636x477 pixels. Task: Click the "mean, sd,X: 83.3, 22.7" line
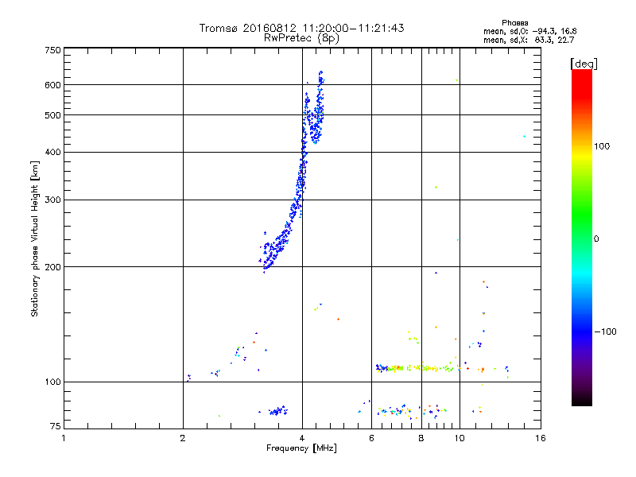529,40
